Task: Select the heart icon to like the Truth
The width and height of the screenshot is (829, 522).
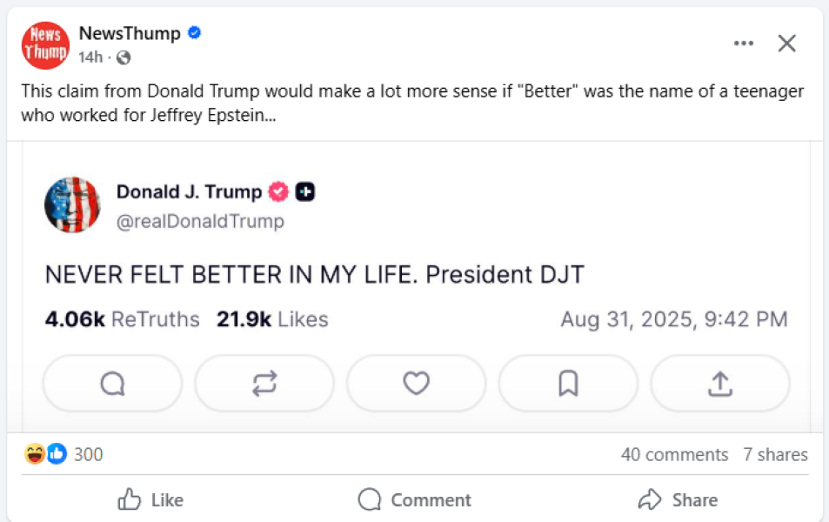Action: click(x=416, y=383)
